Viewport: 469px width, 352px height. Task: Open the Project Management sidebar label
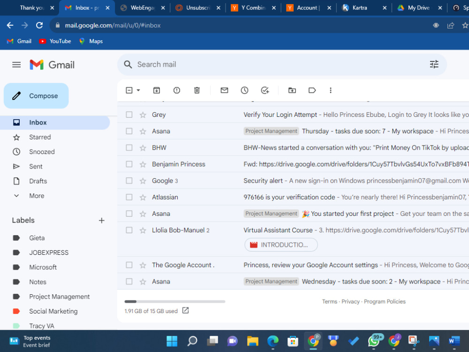click(59, 297)
